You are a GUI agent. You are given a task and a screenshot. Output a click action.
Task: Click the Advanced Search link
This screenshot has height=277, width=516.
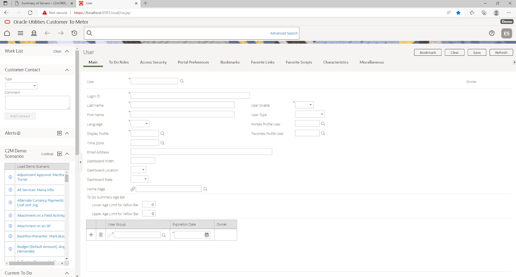pos(284,33)
